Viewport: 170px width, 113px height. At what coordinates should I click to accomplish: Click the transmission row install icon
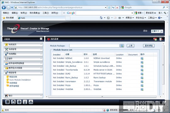pos(142,82)
